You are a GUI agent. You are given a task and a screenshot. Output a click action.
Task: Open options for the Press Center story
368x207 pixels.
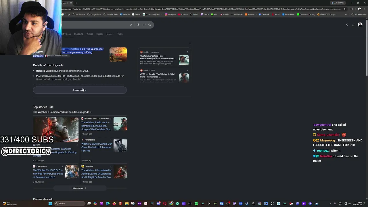point(111,118)
